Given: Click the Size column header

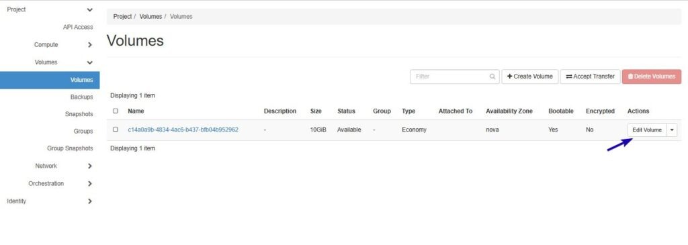Looking at the screenshot, I should 316,111.
